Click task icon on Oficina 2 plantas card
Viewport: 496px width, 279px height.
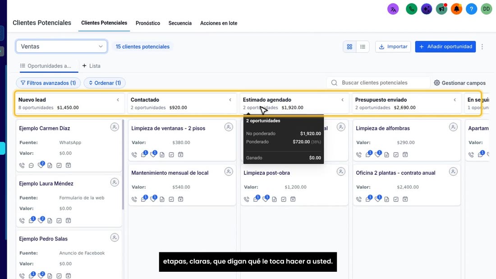click(x=396, y=199)
